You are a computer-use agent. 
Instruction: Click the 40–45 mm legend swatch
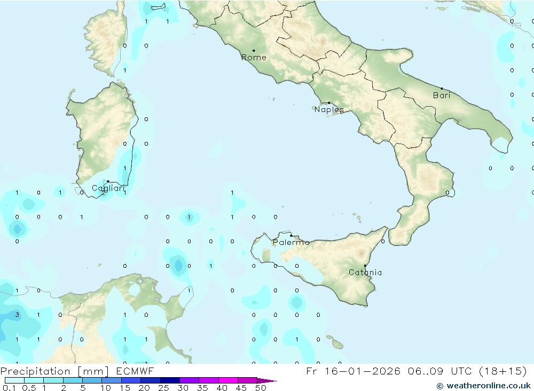pos(228,380)
